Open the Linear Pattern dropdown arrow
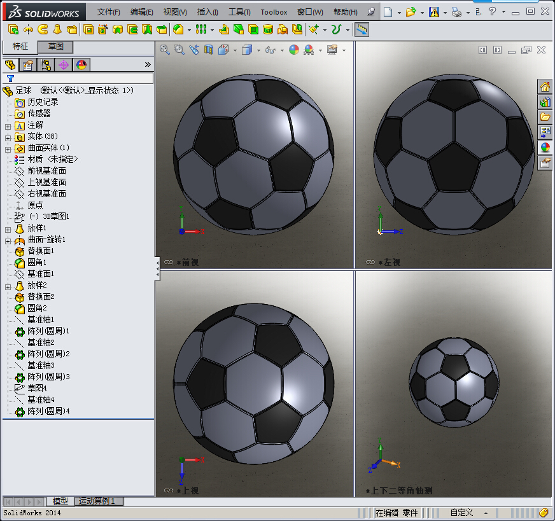555x521 pixels. click(x=212, y=30)
